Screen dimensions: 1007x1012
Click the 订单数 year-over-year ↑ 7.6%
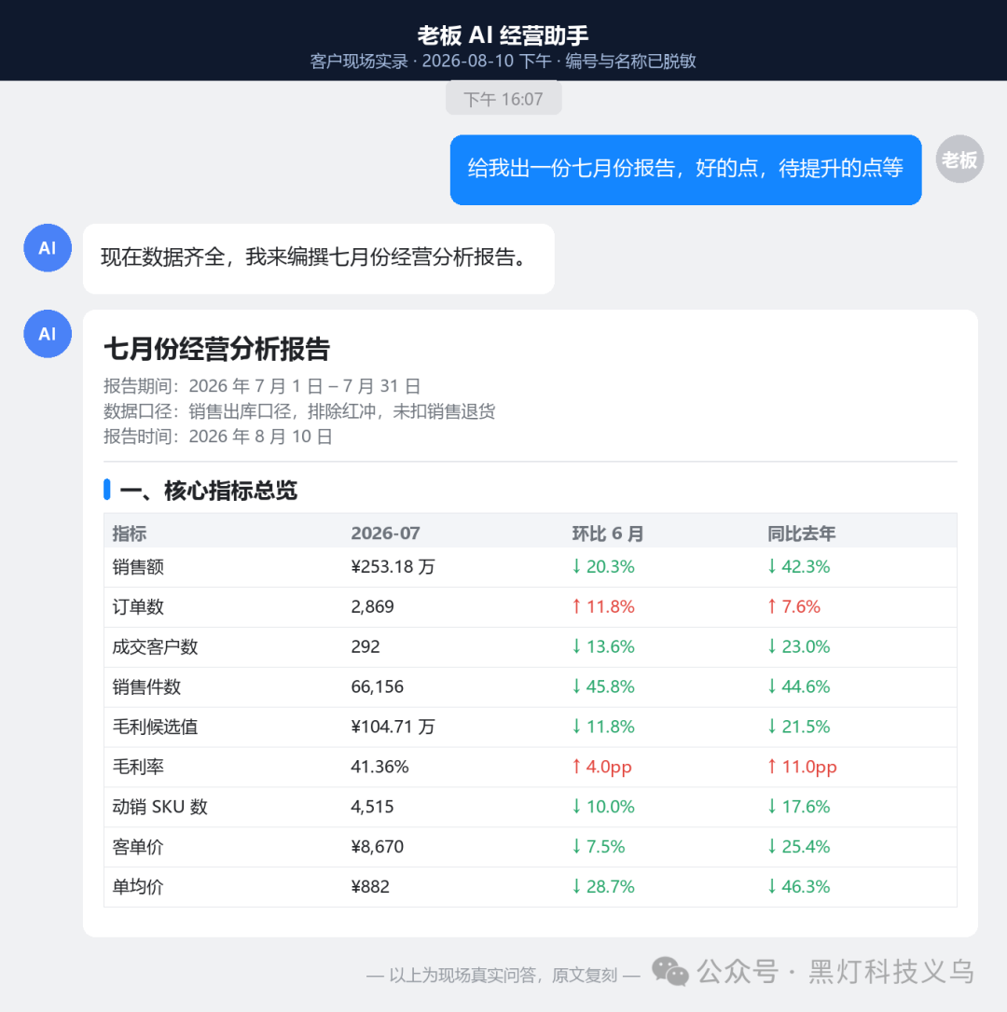pyautogui.click(x=794, y=606)
